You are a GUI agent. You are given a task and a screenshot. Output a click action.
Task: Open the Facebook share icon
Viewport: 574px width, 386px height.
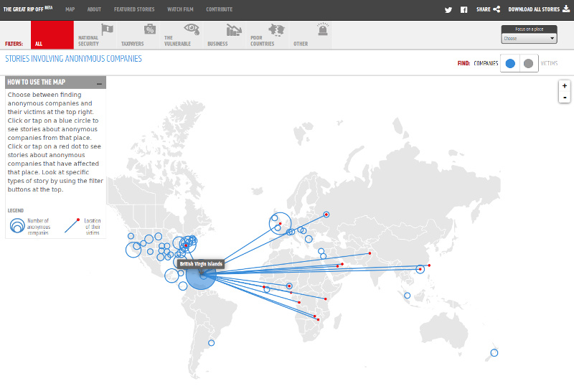pos(464,10)
